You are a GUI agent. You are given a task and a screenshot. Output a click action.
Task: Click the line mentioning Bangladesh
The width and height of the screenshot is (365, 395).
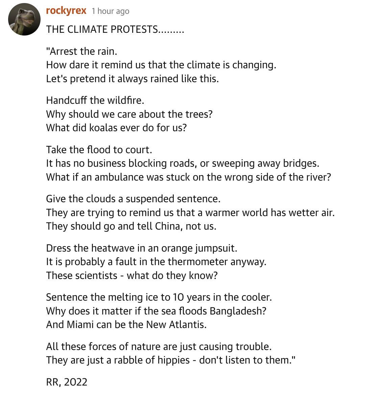point(156,311)
